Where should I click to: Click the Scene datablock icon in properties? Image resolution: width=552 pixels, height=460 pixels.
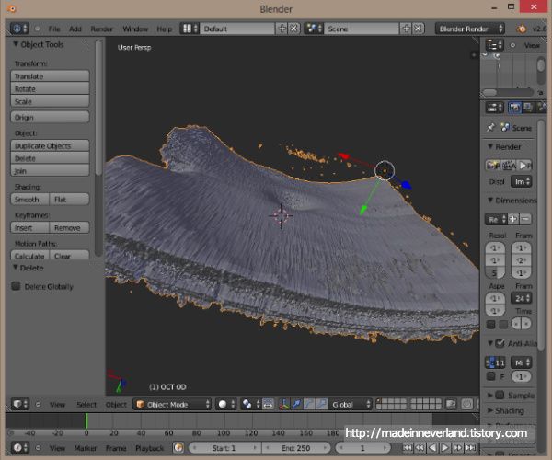tap(505, 127)
